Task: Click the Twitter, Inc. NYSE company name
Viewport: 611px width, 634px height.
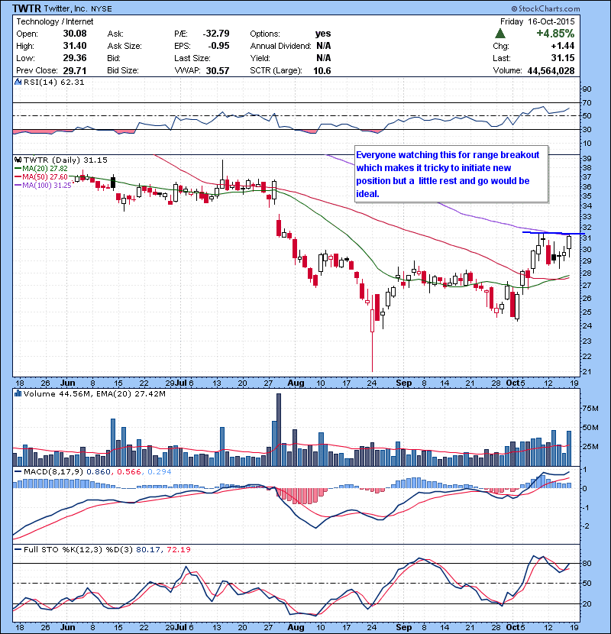Action: pyautogui.click(x=78, y=8)
